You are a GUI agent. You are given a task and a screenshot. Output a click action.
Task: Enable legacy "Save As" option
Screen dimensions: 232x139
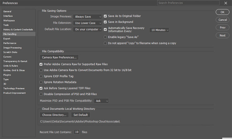(106, 37)
